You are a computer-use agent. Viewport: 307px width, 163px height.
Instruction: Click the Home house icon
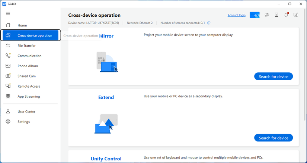coord(8,25)
